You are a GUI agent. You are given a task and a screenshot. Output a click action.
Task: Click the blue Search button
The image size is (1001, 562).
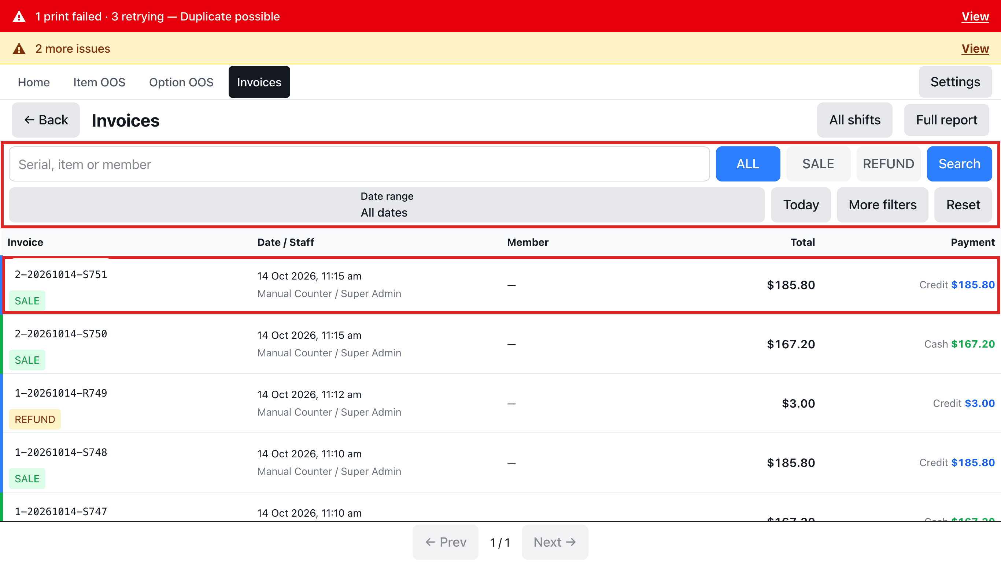click(x=959, y=164)
